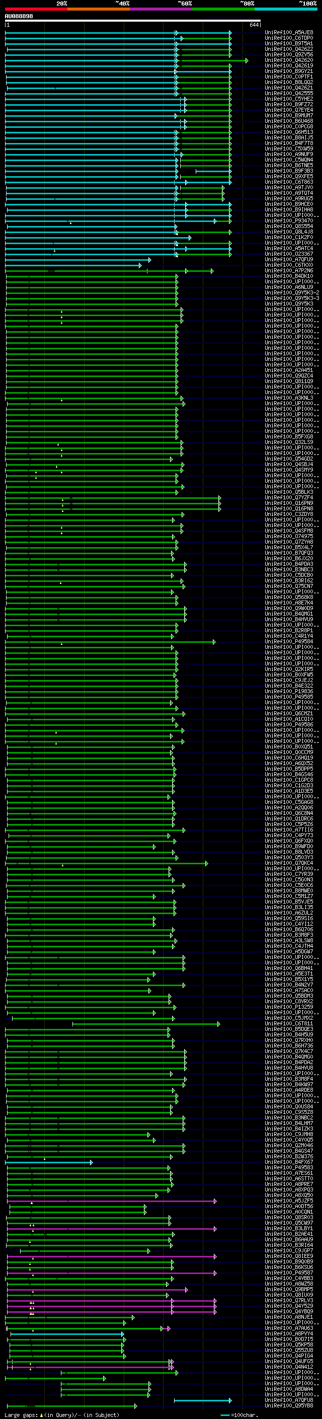The width and height of the screenshot is (322, 1419).
Task: Select hit label UniRef100_A5JZF5
Action: click(x=289, y=1201)
